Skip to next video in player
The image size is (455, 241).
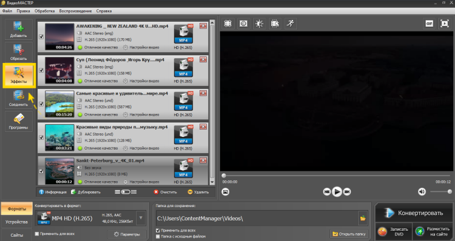pyautogui.click(x=347, y=192)
